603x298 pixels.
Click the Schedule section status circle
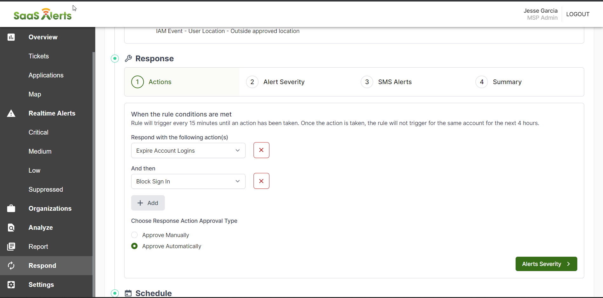(115, 293)
